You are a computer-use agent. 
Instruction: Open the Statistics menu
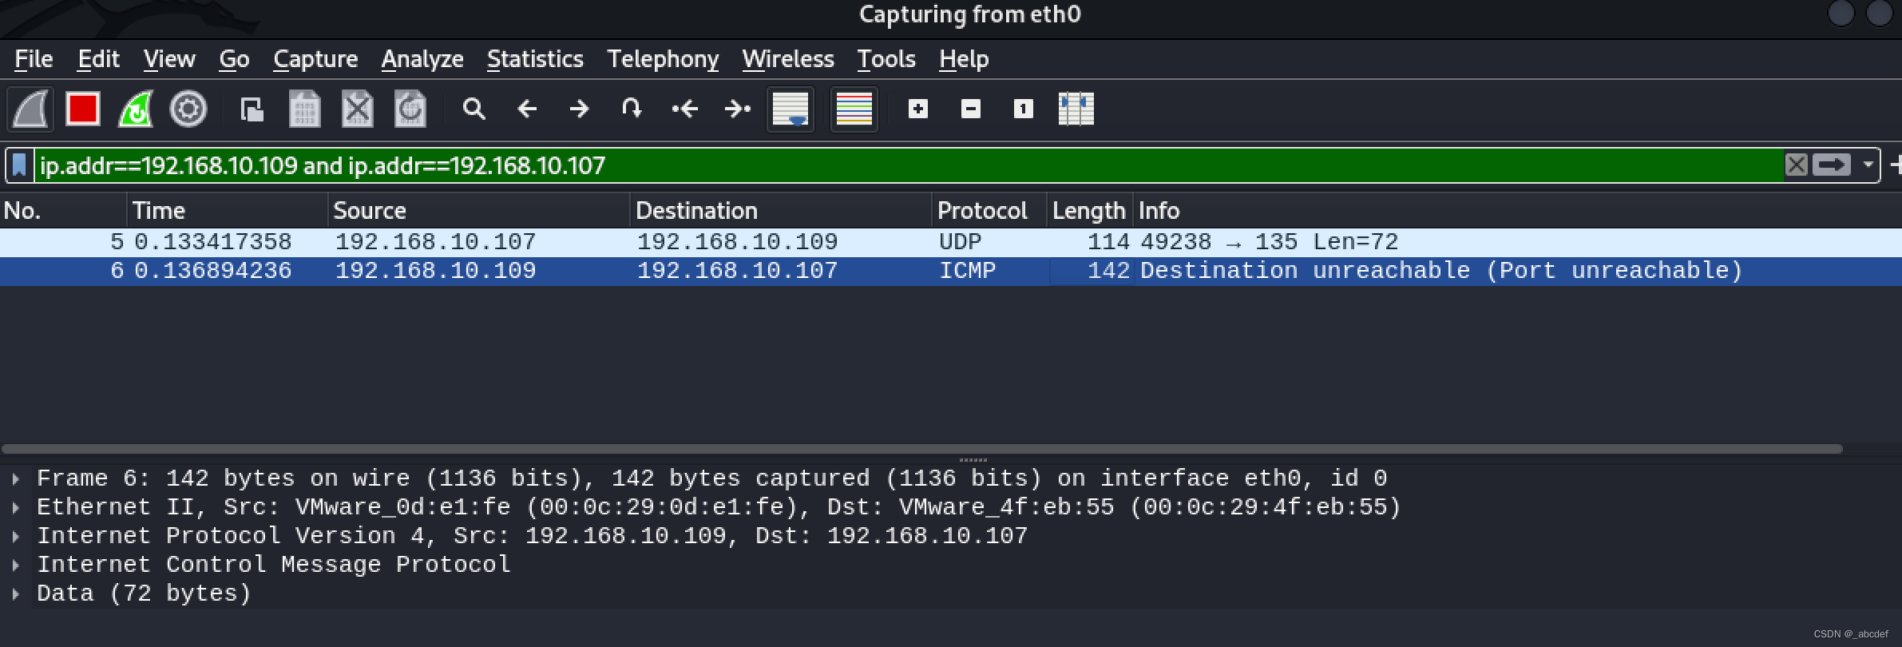tap(535, 59)
